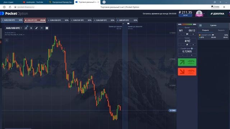This screenshot has width=230, height=129.
Task: Open the Открытые trades tab
Action: point(205,30)
